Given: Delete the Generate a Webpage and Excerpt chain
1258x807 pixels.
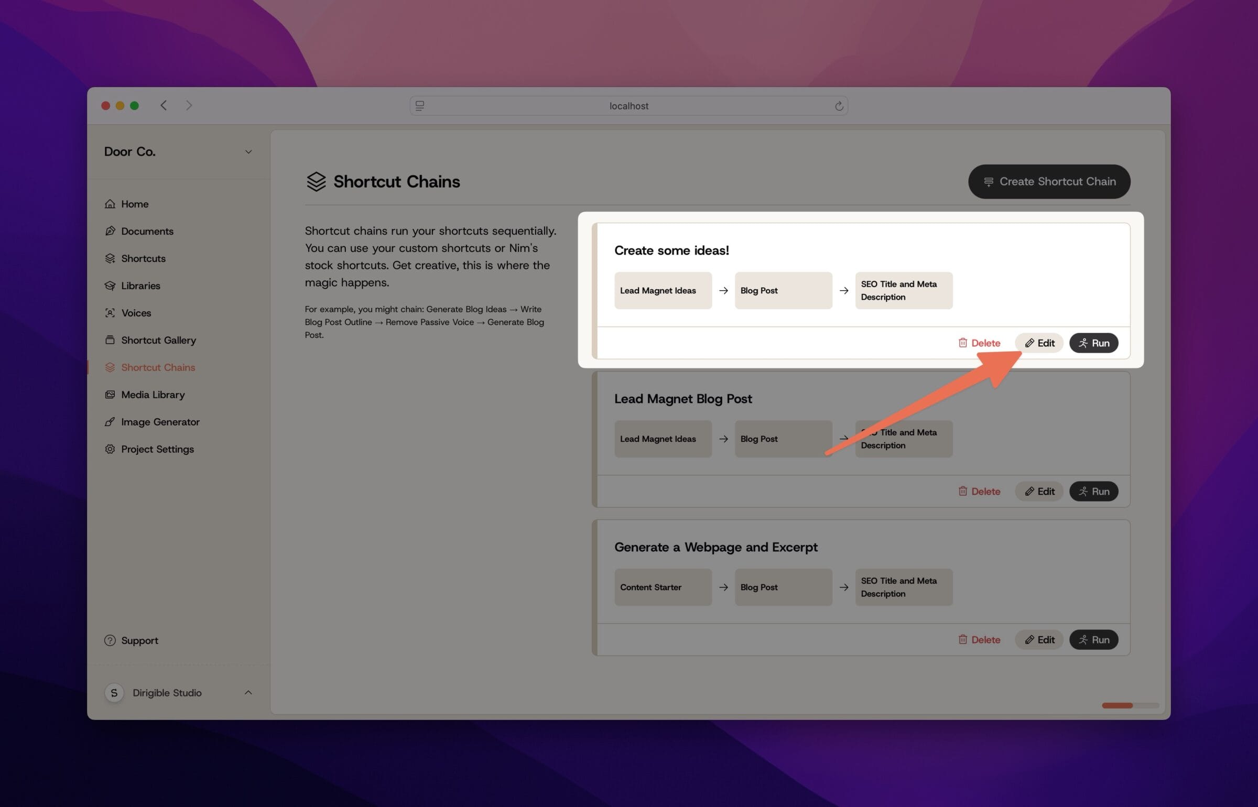Looking at the screenshot, I should (979, 639).
